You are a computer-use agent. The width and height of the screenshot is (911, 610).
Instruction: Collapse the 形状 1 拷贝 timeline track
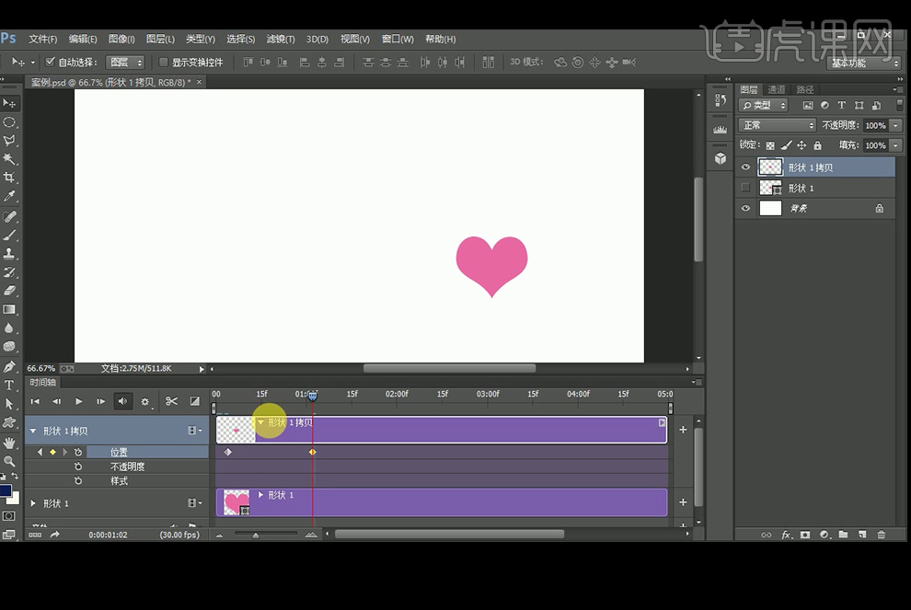(34, 431)
